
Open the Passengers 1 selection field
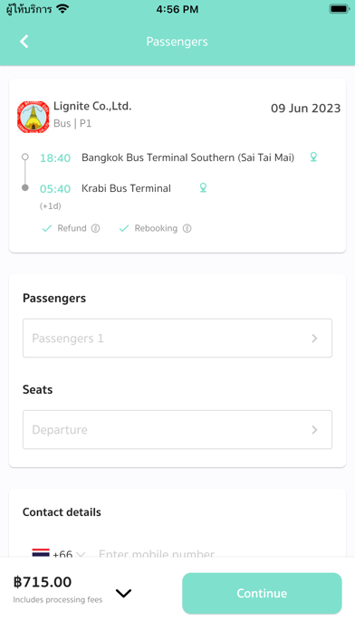click(x=177, y=338)
